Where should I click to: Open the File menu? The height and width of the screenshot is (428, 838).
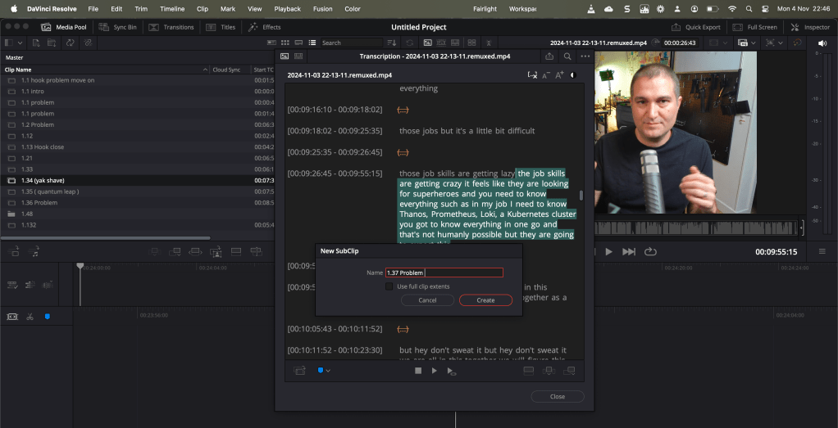click(93, 8)
